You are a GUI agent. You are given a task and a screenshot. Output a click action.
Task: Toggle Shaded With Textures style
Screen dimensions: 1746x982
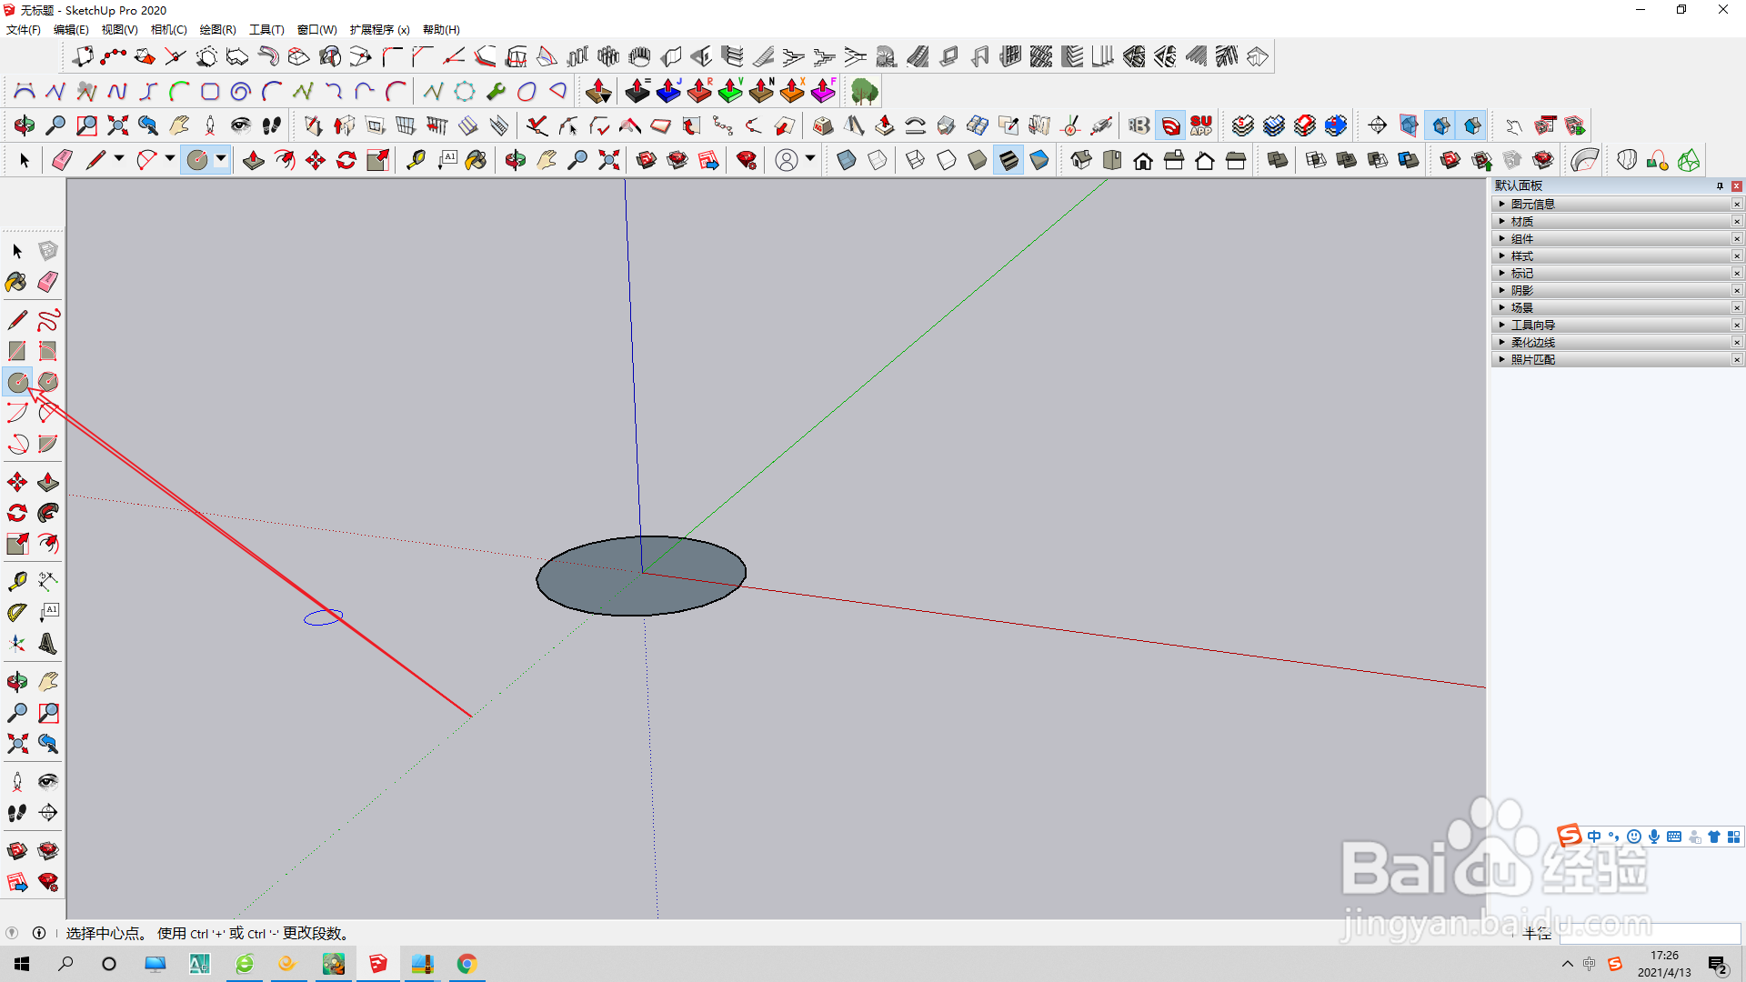point(1008,161)
